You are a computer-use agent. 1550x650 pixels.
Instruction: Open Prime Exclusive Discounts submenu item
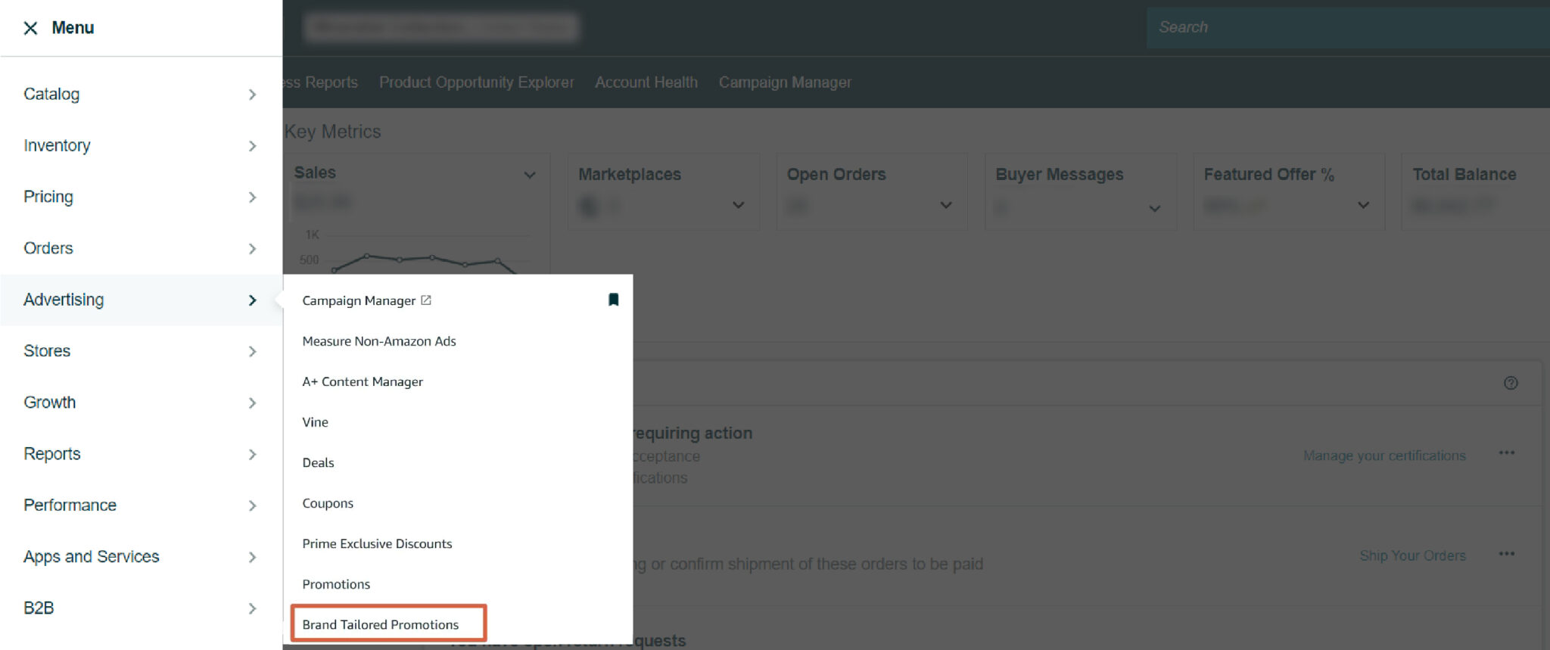tap(377, 543)
